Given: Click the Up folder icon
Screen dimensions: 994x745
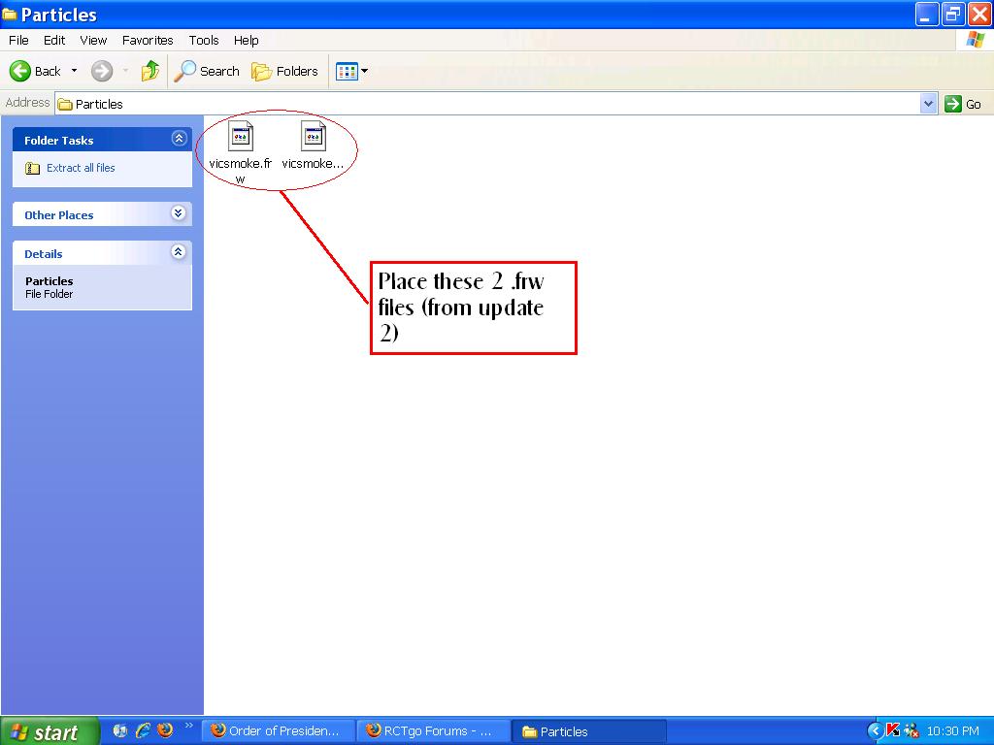Looking at the screenshot, I should [150, 71].
